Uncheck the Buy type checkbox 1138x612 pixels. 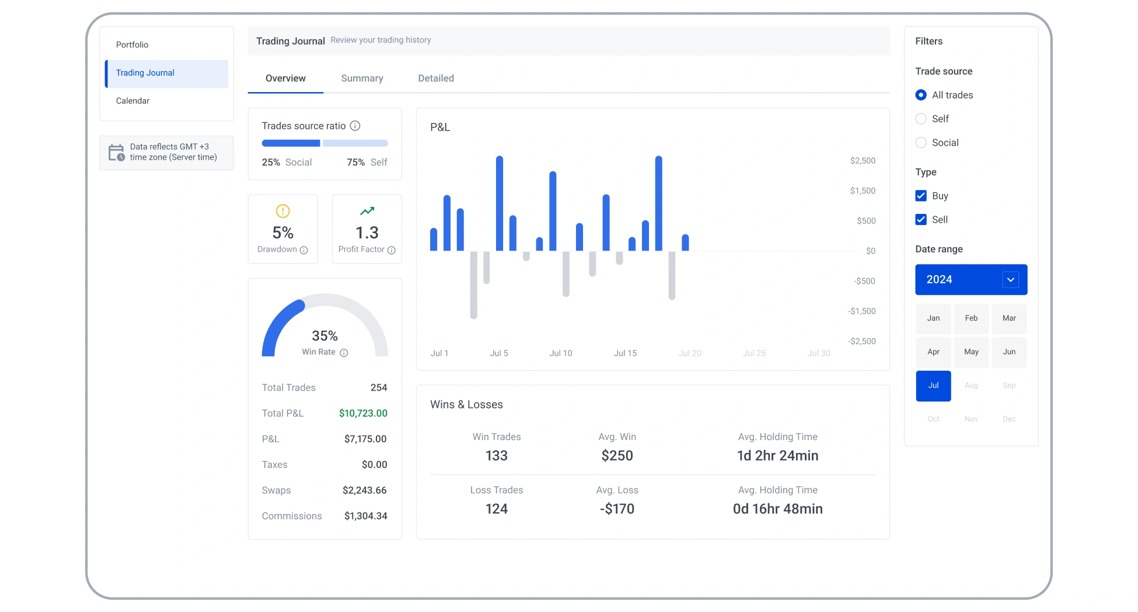(x=921, y=196)
